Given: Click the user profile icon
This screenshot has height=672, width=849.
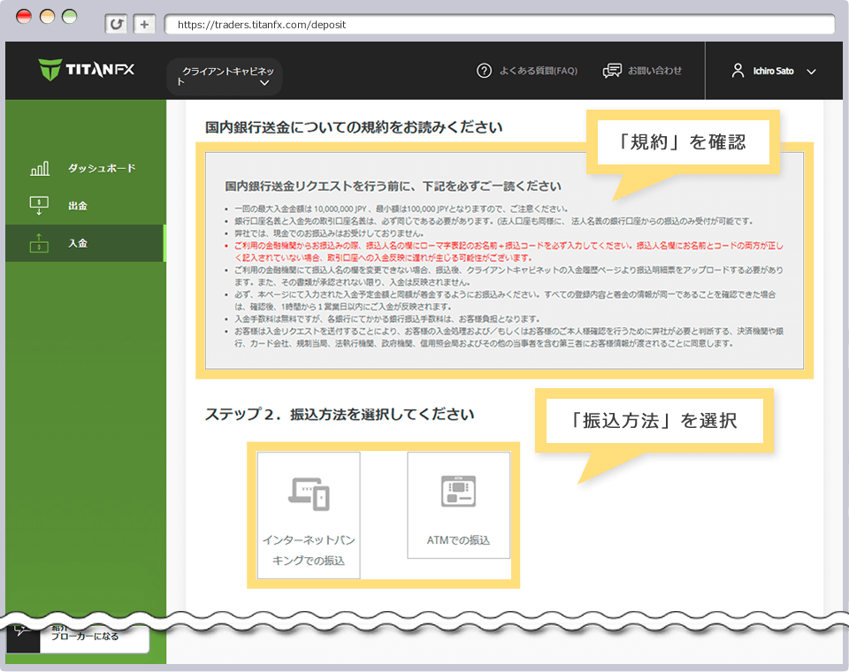Looking at the screenshot, I should (x=738, y=71).
